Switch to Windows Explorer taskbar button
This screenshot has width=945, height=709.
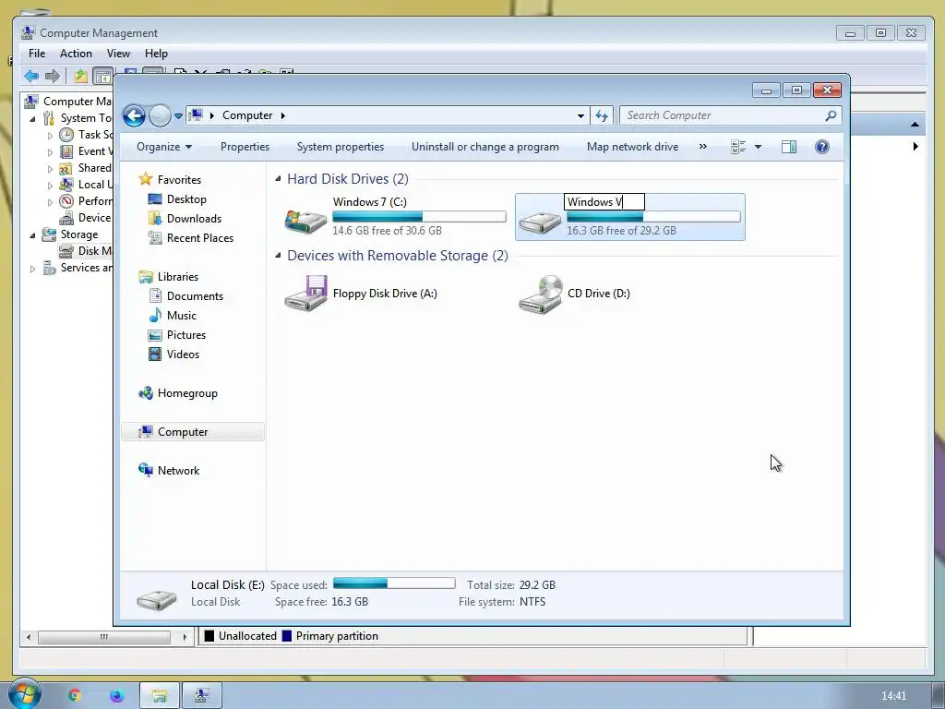[160, 696]
